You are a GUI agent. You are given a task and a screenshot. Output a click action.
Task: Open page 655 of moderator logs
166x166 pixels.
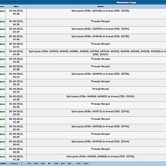[36, 164]
